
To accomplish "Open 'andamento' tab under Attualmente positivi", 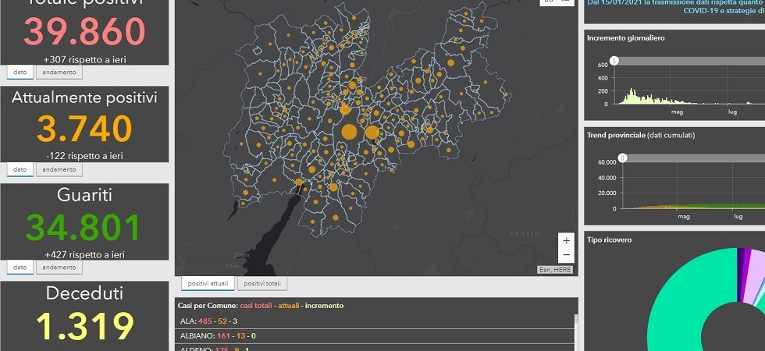I will [59, 170].
